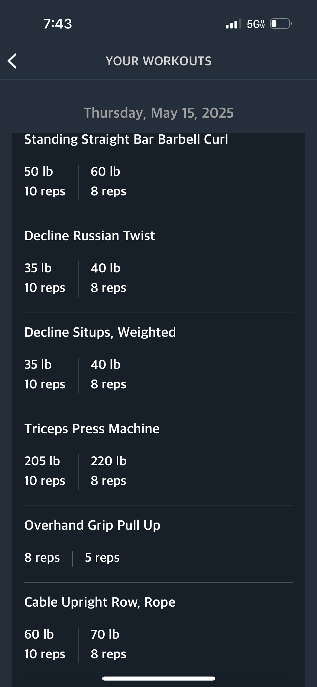
Task: Select the 220 lb triceps press set
Action: point(109,471)
